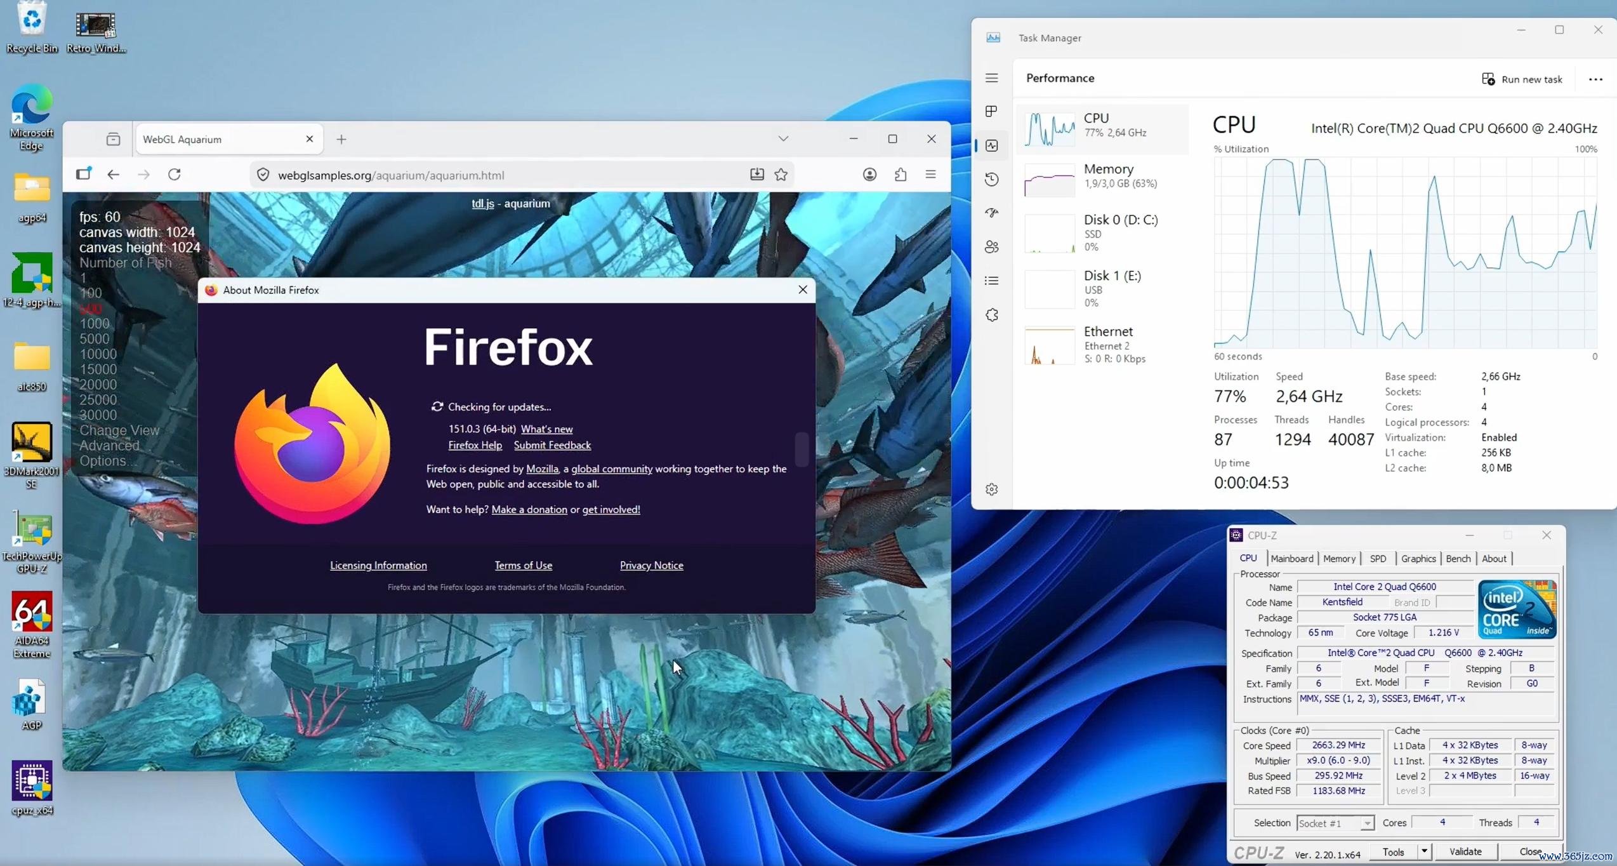The width and height of the screenshot is (1617, 866).
Task: Open Task Manager Services page icon
Action: click(992, 315)
